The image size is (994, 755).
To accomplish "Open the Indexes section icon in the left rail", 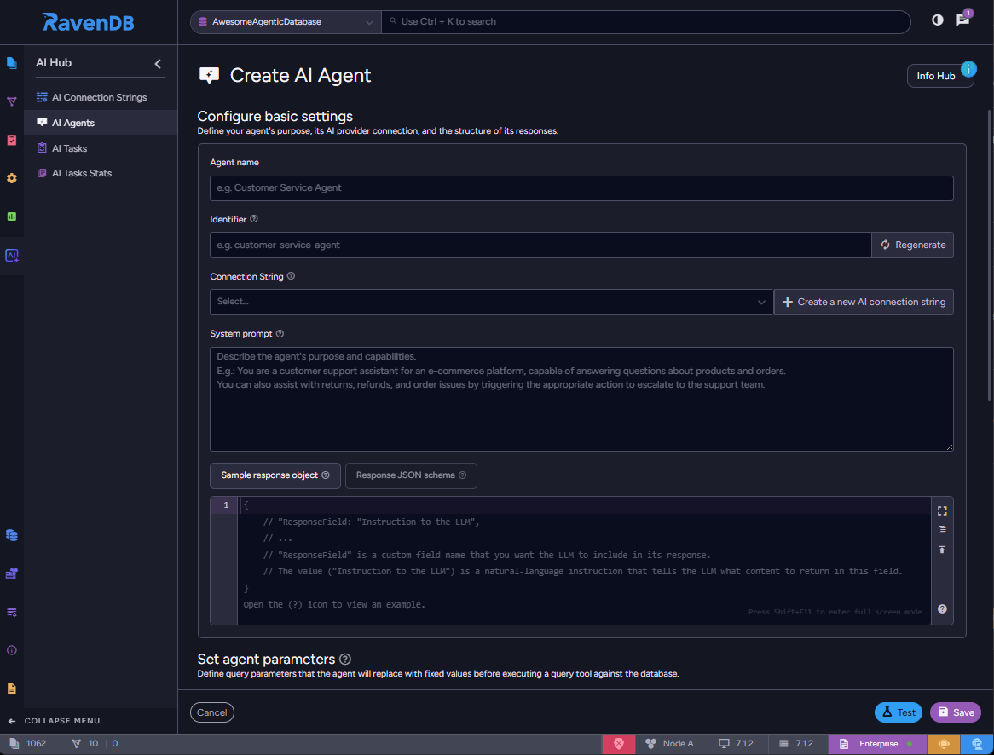I will tap(11, 101).
